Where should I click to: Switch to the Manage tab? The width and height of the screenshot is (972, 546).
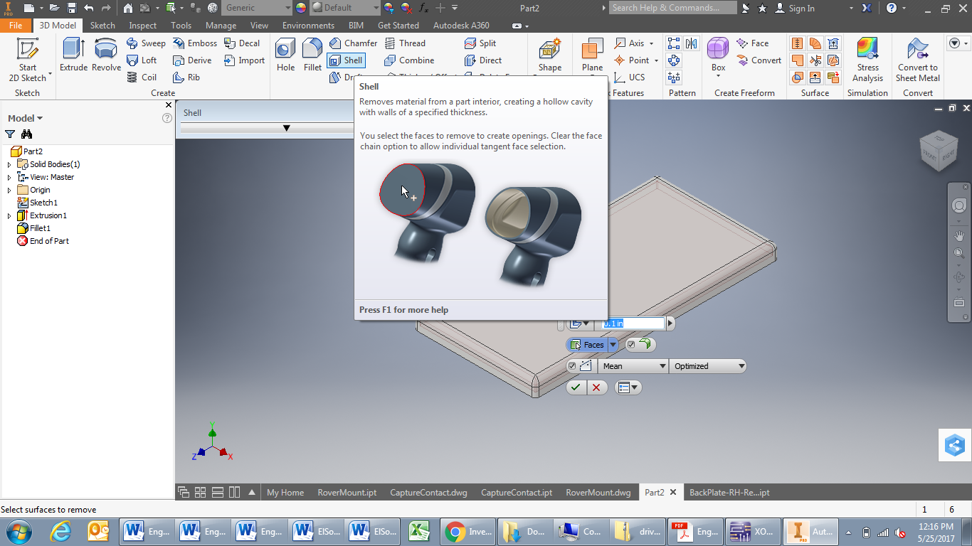[221, 25]
